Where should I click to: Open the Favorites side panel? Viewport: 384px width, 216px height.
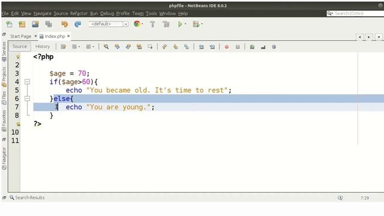(x=4, y=121)
